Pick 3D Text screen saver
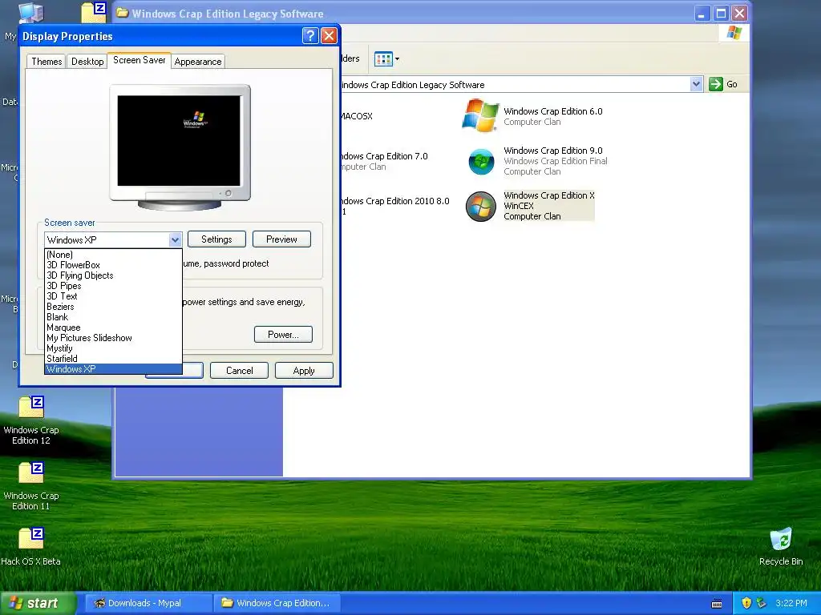This screenshot has width=821, height=615. pyautogui.click(x=113, y=296)
